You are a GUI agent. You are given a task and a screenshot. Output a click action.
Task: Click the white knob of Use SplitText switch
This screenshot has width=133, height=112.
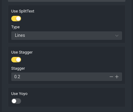point(18,19)
